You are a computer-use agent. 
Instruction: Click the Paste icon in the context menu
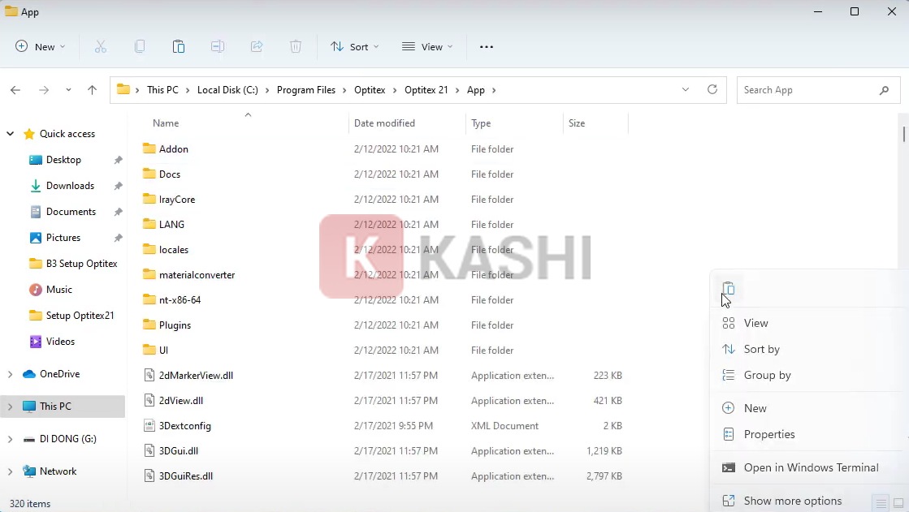click(x=729, y=289)
